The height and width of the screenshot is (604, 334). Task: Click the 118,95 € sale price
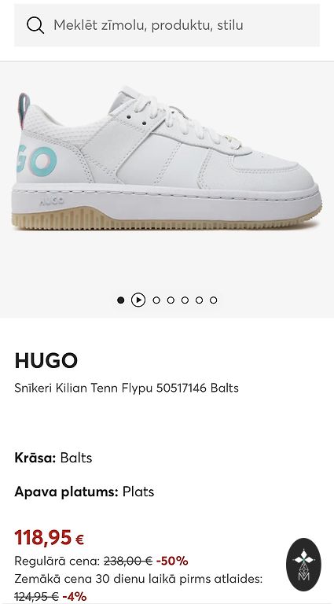click(50, 537)
